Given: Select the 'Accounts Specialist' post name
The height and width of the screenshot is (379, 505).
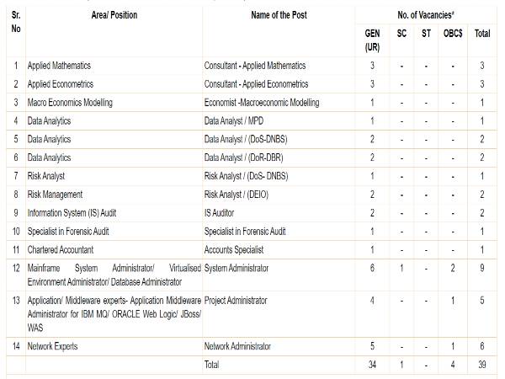Looking at the screenshot, I should pos(233,250).
